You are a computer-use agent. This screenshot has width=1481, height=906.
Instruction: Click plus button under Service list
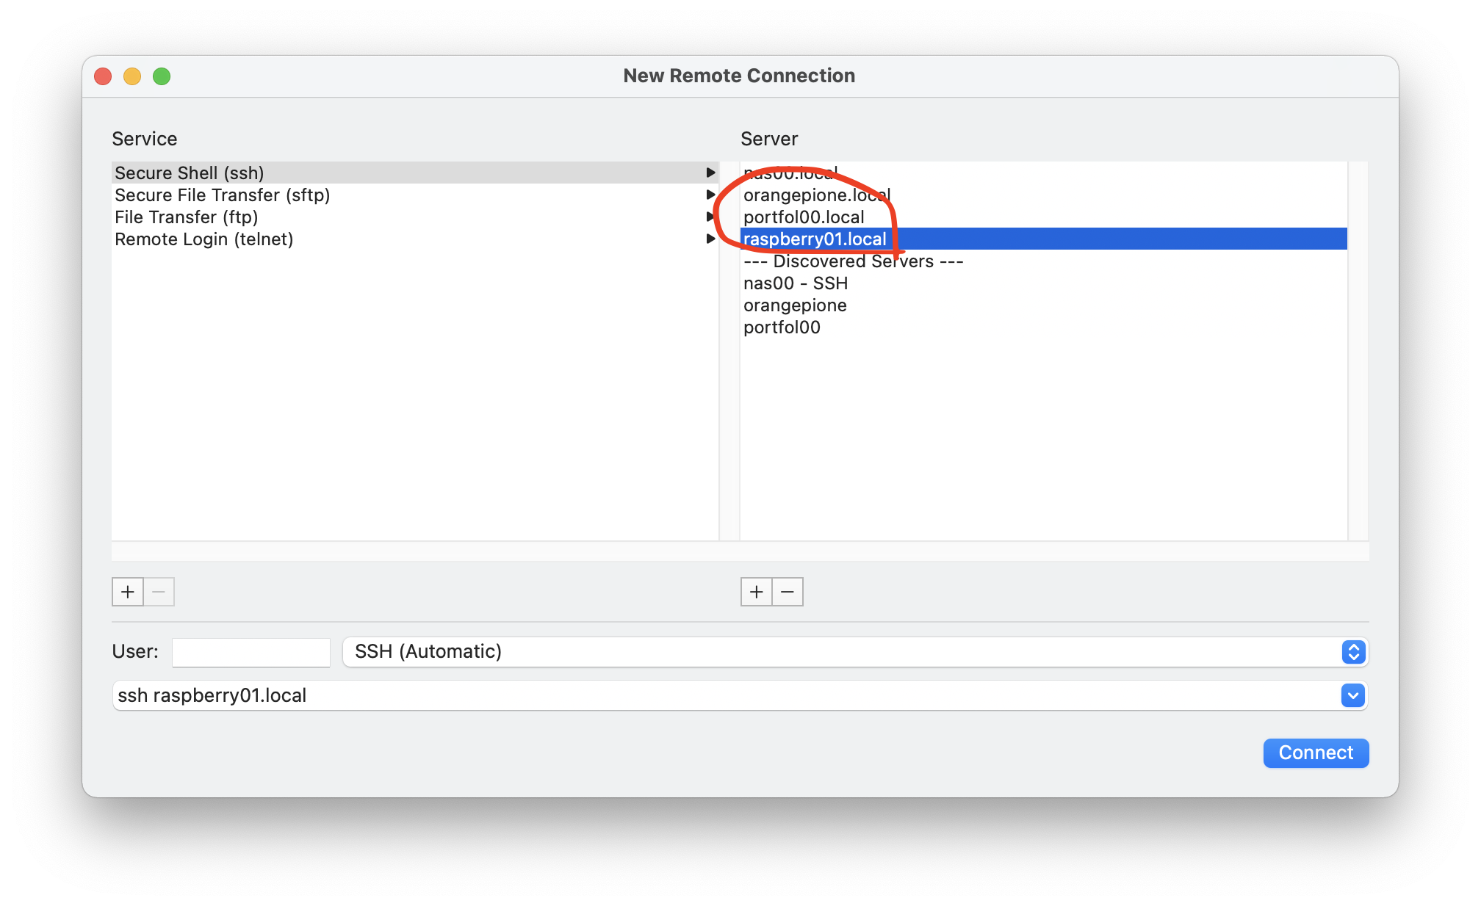[x=128, y=592]
